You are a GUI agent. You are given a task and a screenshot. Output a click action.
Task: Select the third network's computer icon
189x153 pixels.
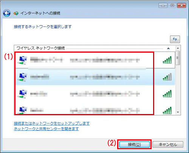tap(22, 94)
